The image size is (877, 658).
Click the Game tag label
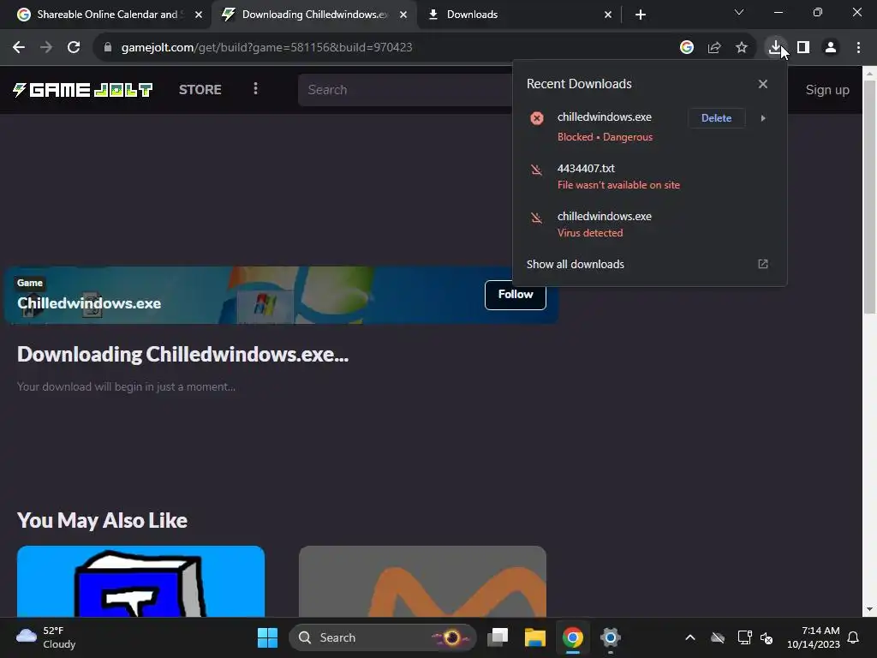tap(30, 283)
